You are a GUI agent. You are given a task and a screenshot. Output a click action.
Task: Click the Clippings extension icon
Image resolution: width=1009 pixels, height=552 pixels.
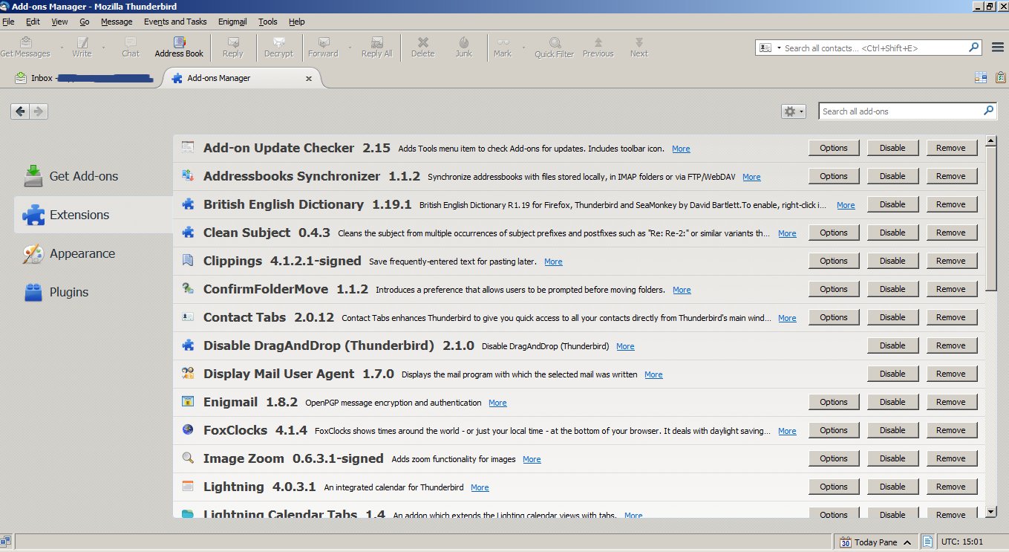point(188,261)
